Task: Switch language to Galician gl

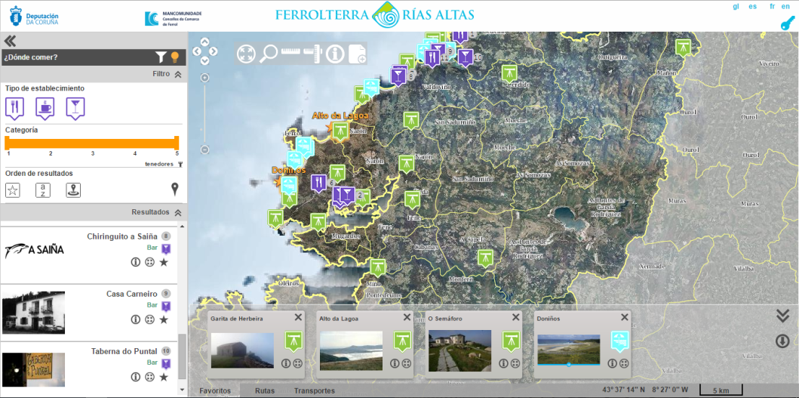Action: pos(736,7)
